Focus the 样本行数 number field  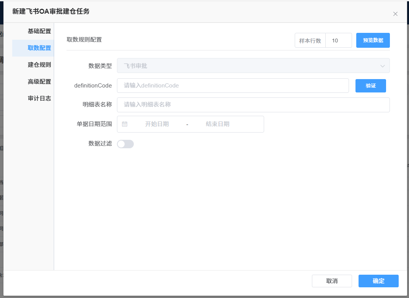pyautogui.click(x=338, y=40)
